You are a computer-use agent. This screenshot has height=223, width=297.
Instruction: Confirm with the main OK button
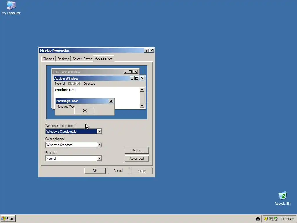95,171
